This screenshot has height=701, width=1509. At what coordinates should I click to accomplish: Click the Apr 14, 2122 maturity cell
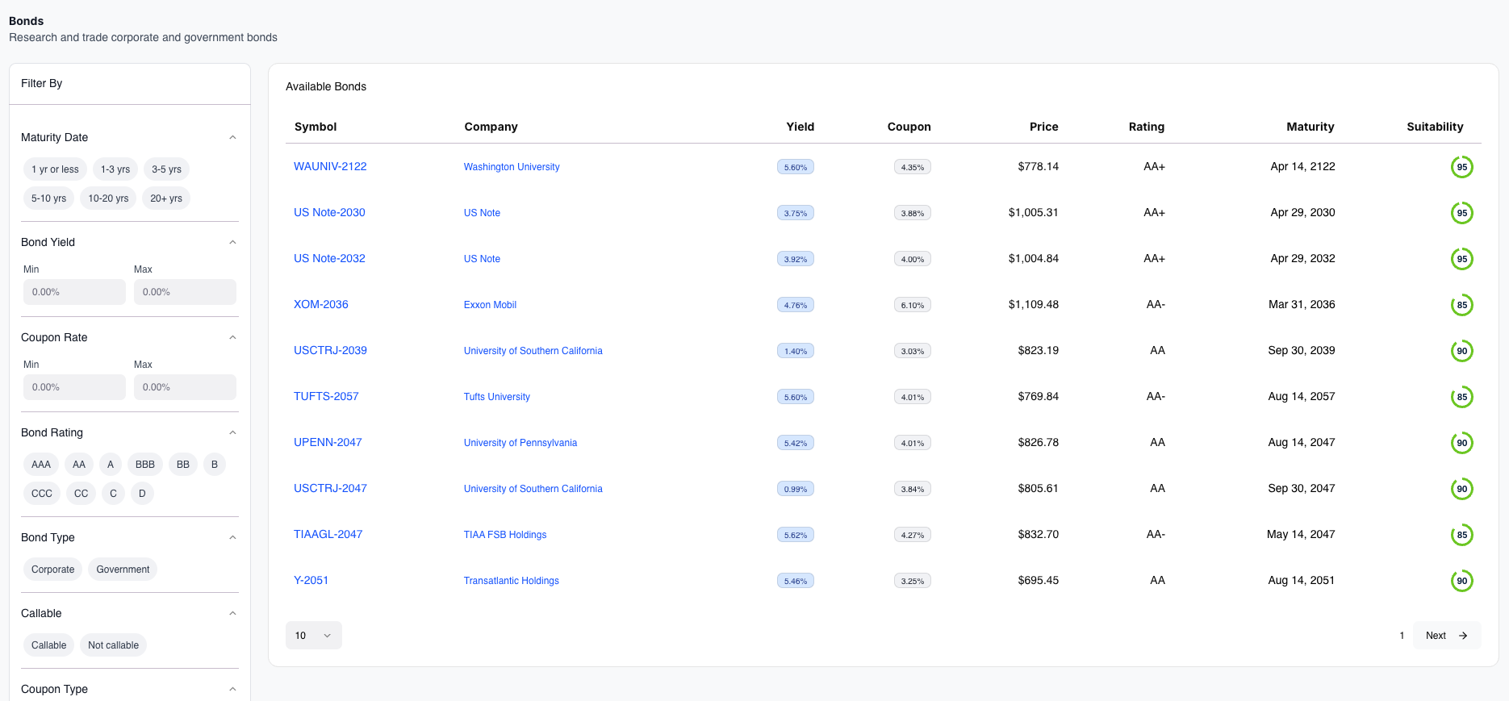pos(1302,166)
